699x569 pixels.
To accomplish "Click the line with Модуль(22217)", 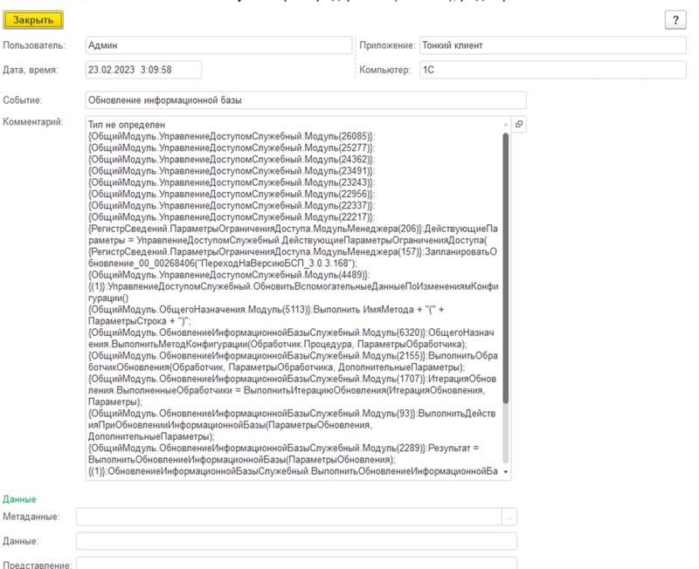I will pyautogui.click(x=232, y=217).
